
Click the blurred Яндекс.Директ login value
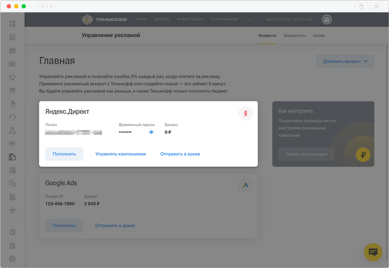73,133
